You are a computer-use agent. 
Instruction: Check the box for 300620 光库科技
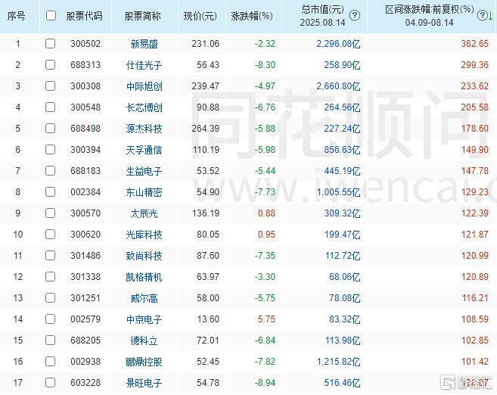pyautogui.click(x=50, y=235)
